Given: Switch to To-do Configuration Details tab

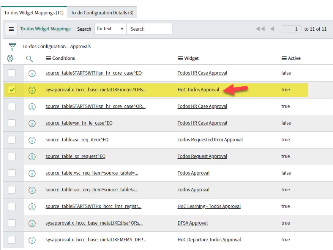Looking at the screenshot, I should tap(102, 13).
